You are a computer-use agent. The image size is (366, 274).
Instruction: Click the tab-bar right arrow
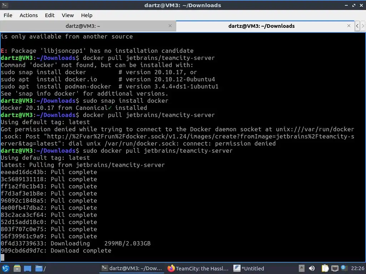pos(363,26)
